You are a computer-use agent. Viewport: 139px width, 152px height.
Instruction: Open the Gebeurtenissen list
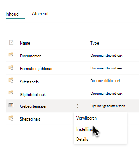34,106
